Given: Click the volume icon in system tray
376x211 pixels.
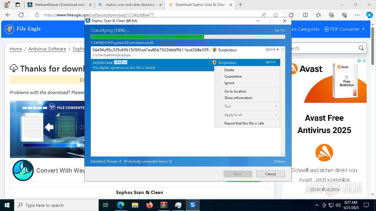Looking at the screenshot, I should pos(338,205).
